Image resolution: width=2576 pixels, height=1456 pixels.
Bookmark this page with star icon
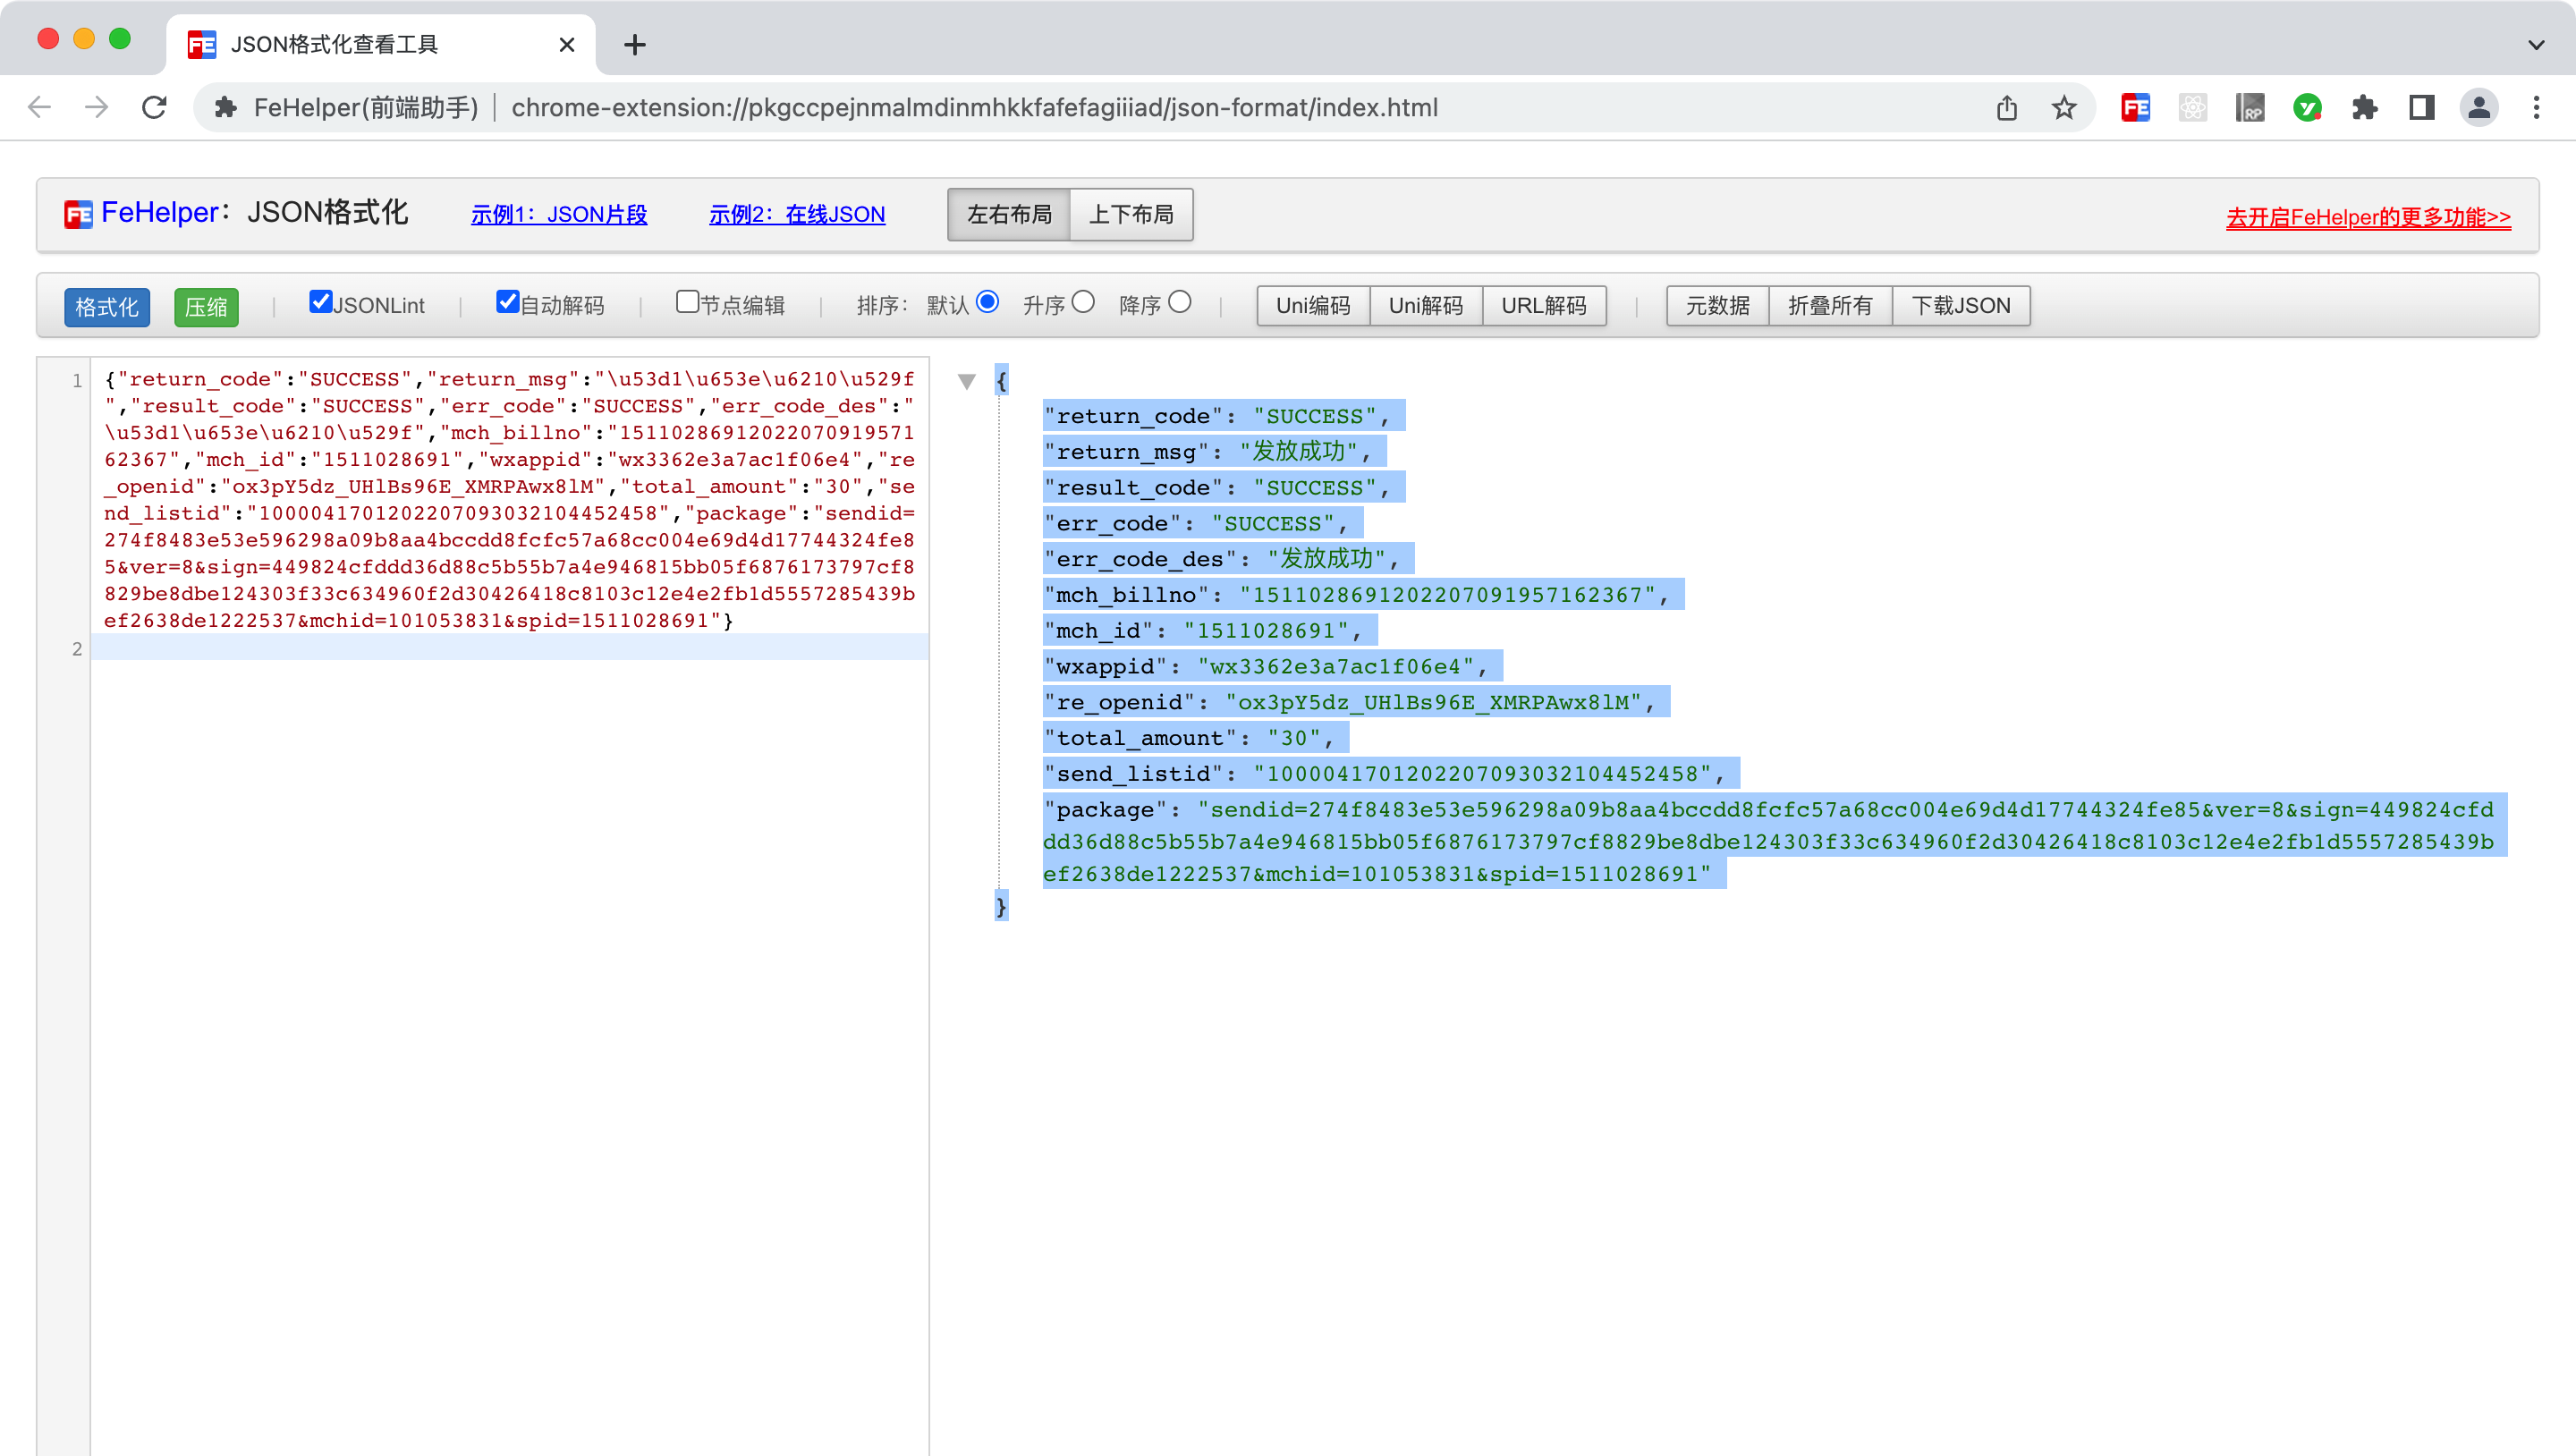(x=2064, y=107)
